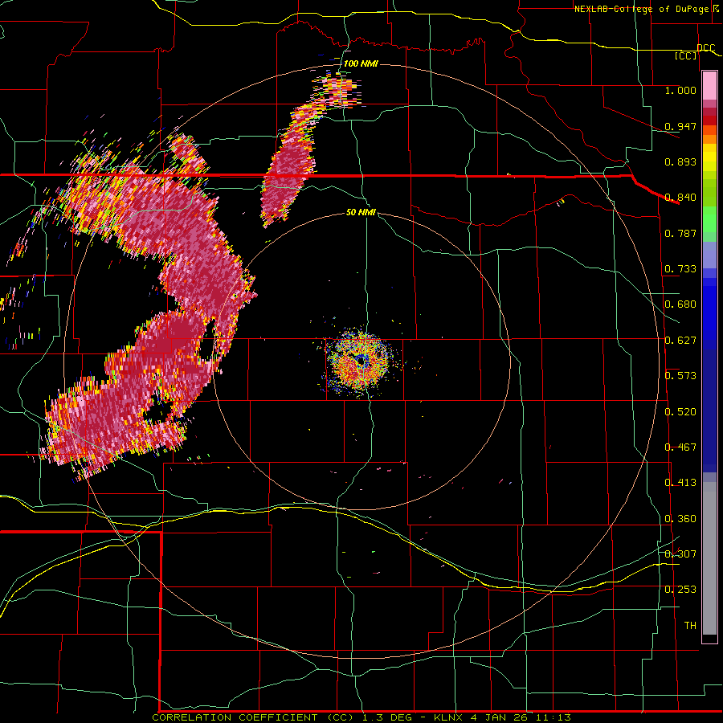Image resolution: width=723 pixels, height=723 pixels.
Task: Click the 0.520 legend value
Action: click(680, 412)
